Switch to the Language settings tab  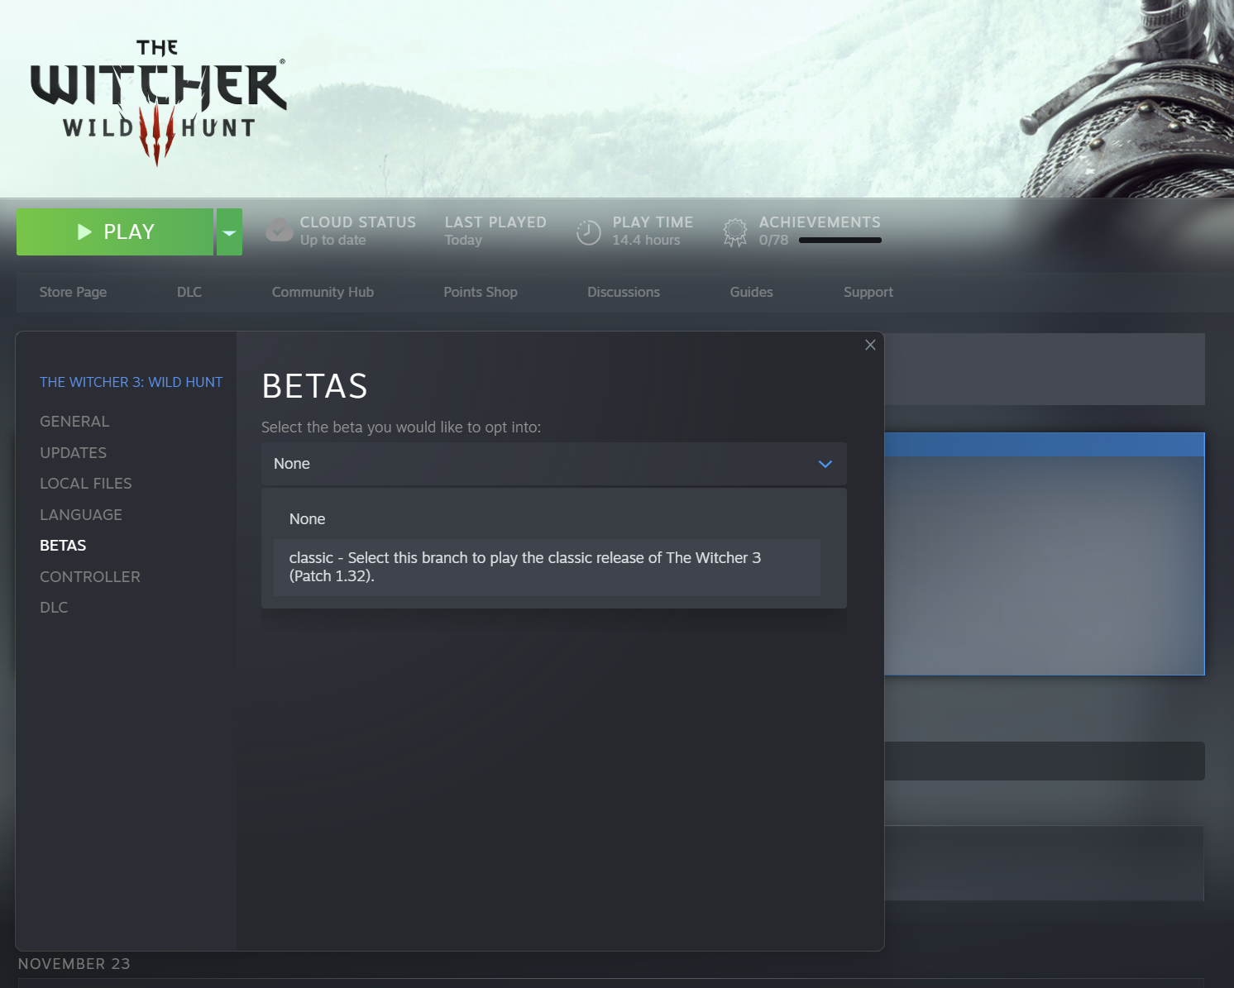tap(81, 514)
